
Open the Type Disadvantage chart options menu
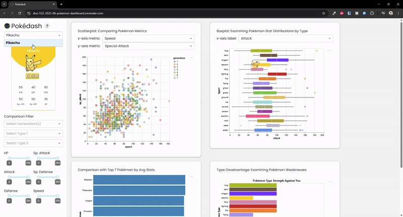[x=330, y=181]
